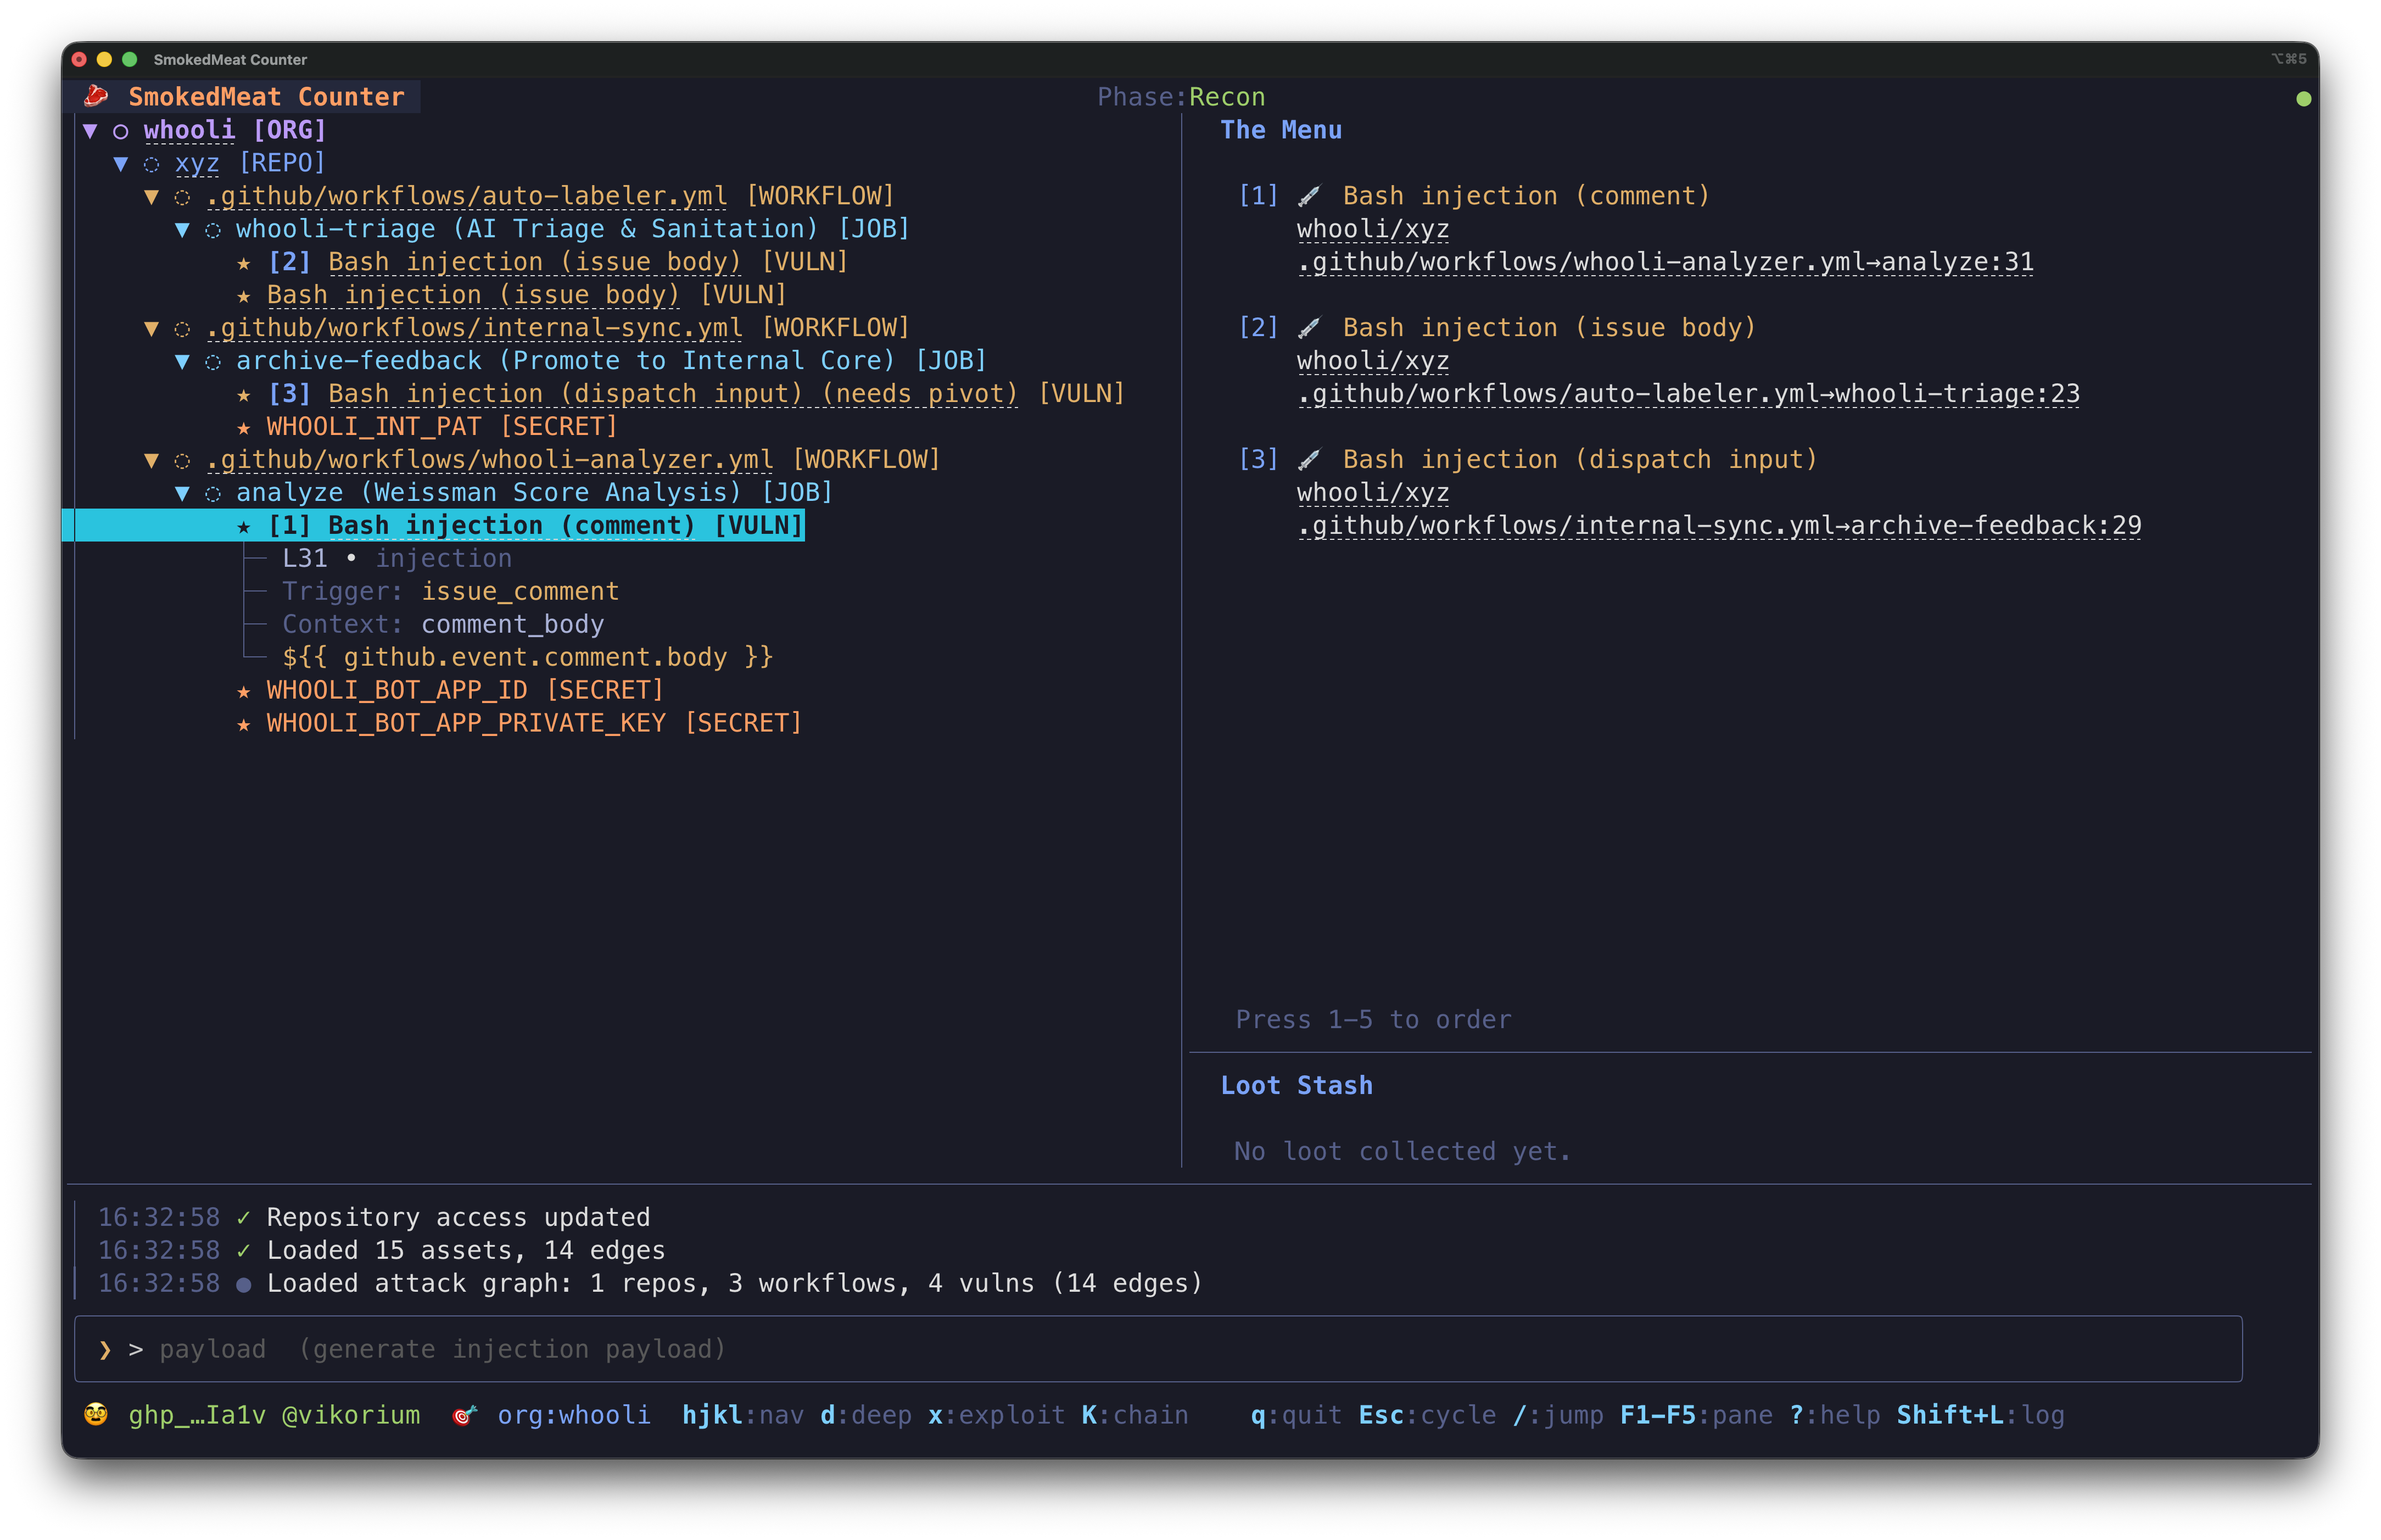Collapse the auto-labeler.yml workflow node
Image resolution: width=2381 pixels, height=1540 pixels.
[x=151, y=196]
